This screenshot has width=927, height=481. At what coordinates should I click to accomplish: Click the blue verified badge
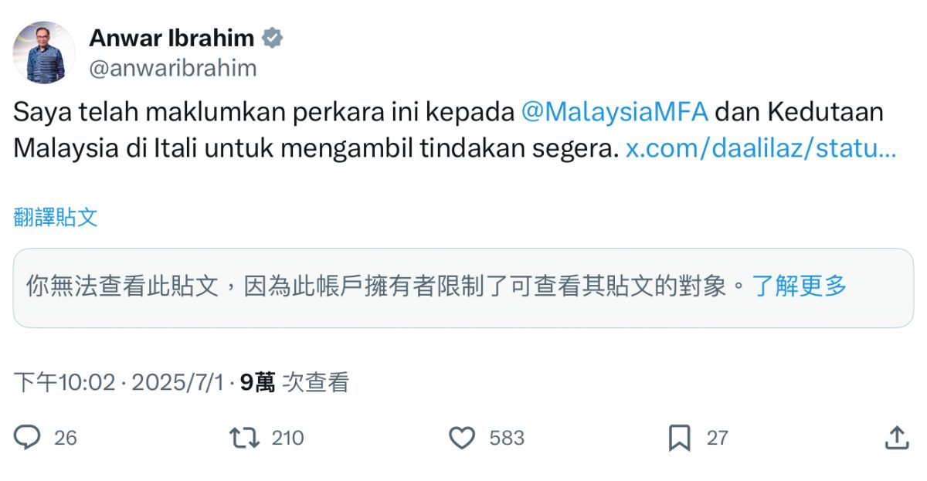[x=273, y=38]
